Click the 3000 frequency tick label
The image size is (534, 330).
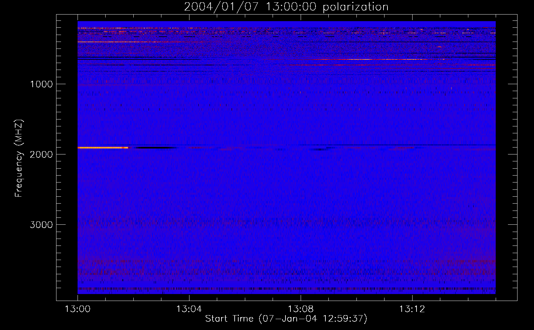(41, 225)
